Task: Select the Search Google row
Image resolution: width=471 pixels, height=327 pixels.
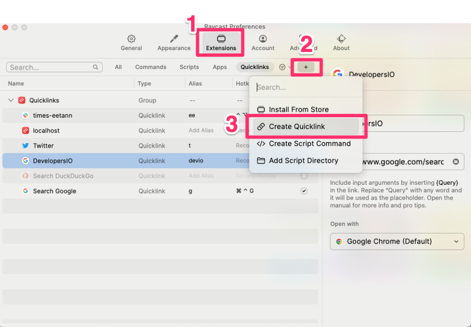Action: tap(160, 191)
